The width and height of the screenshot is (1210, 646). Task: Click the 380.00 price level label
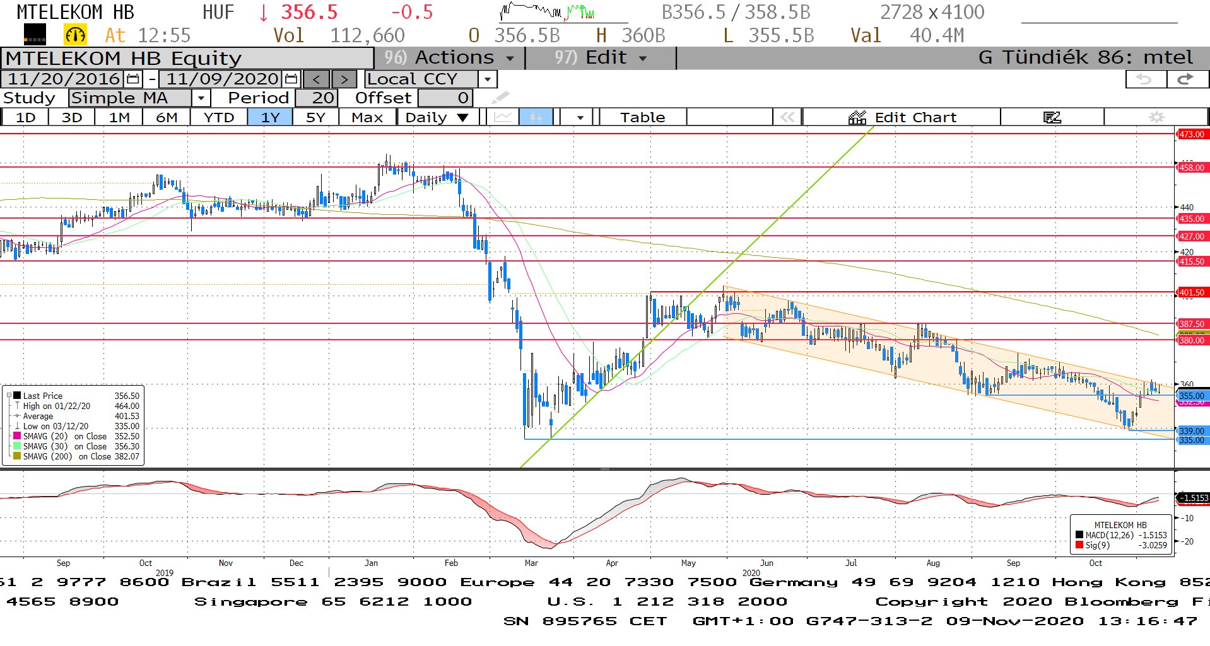click(x=1192, y=340)
